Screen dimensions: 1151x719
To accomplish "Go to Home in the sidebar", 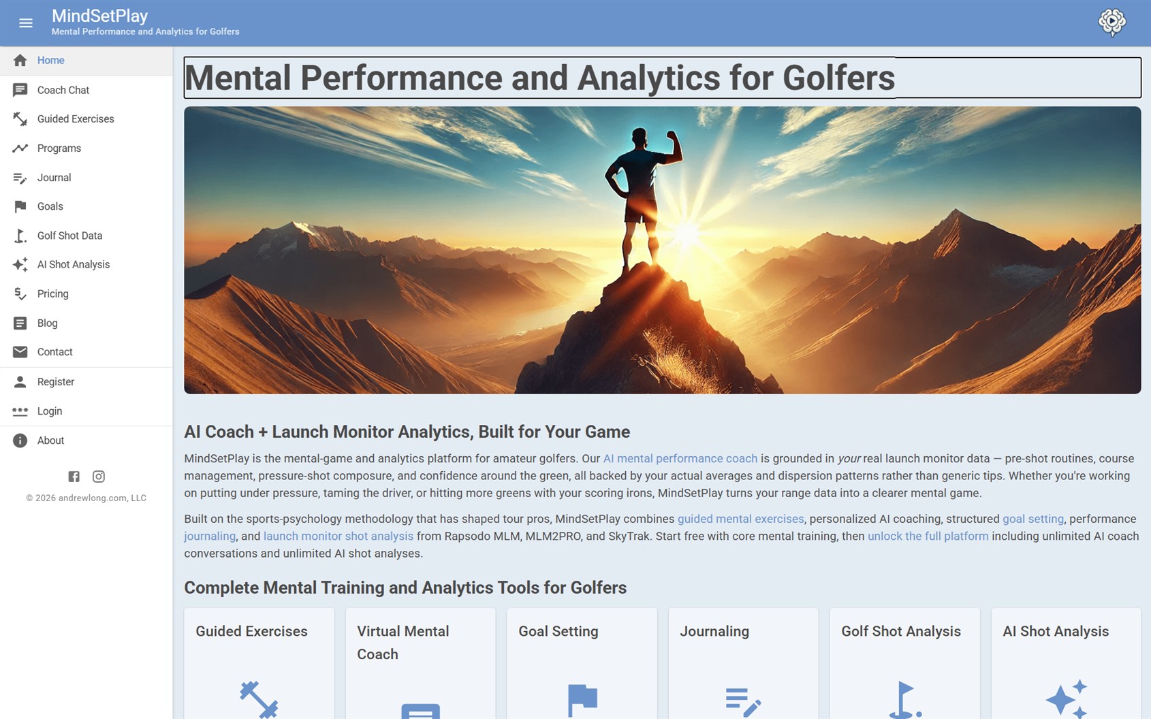I will coord(86,61).
